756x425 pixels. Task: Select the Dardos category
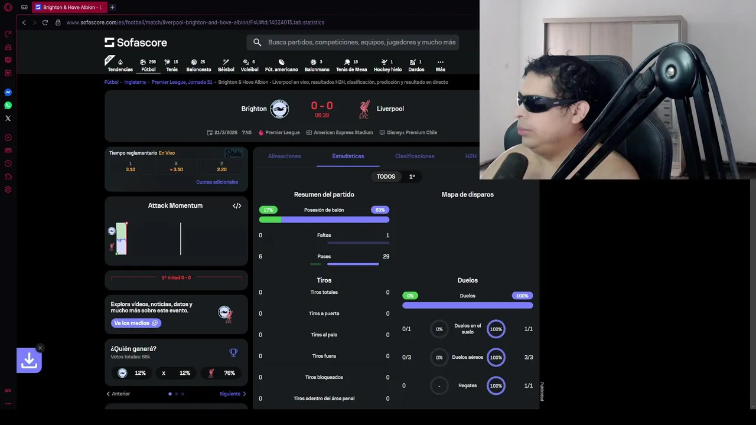(416, 65)
